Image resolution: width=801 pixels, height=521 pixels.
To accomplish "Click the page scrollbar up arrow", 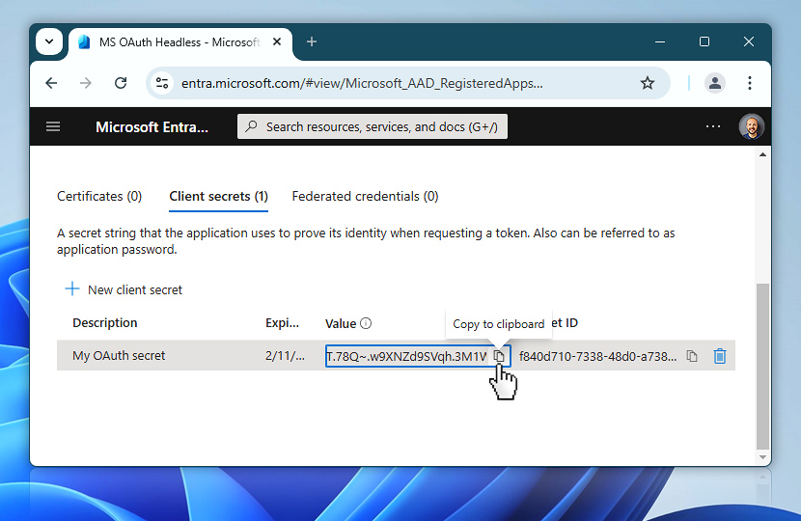I will tap(762, 154).
